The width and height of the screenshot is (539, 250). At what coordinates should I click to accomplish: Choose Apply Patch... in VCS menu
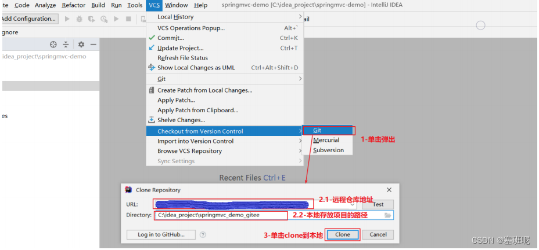225,100
